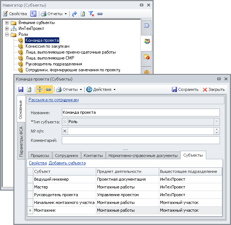This screenshot has width=231, height=225.
Task: Select Комиссия по закупкам role
Action: point(47,46)
